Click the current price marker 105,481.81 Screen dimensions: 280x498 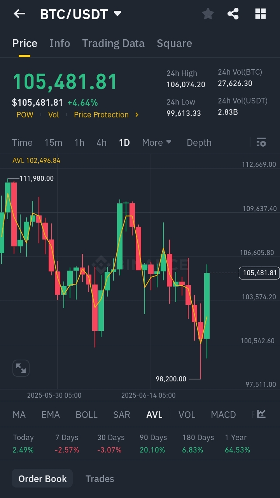[259, 273]
